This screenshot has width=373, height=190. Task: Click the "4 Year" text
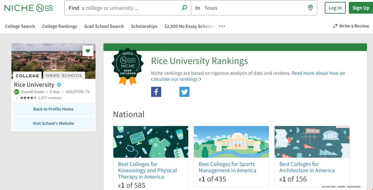tap(55, 92)
